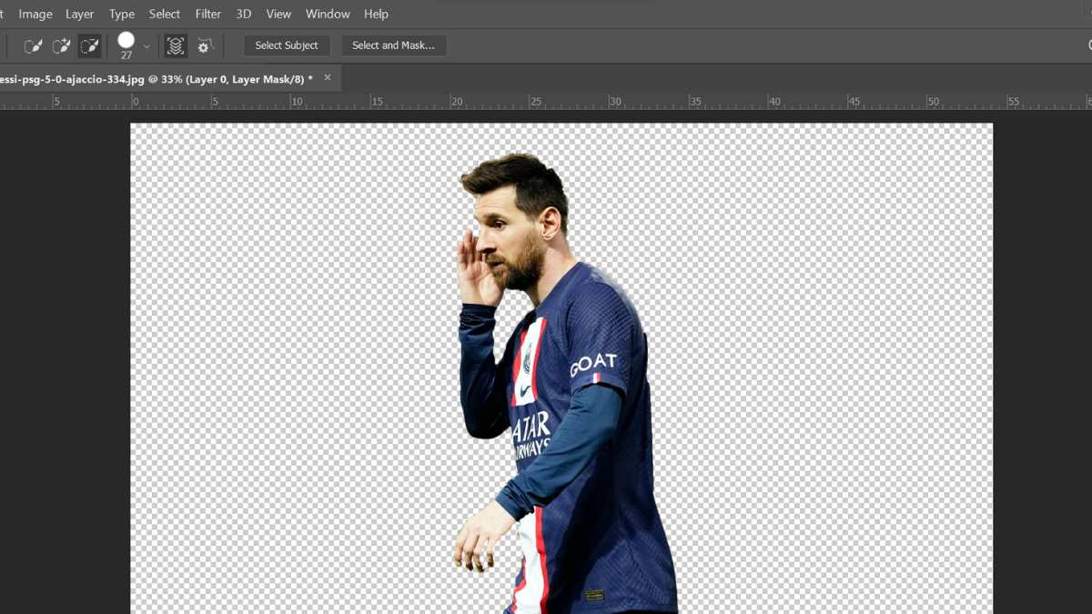Image resolution: width=1092 pixels, height=614 pixels.
Task: Click the Select Subject button
Action: [287, 45]
